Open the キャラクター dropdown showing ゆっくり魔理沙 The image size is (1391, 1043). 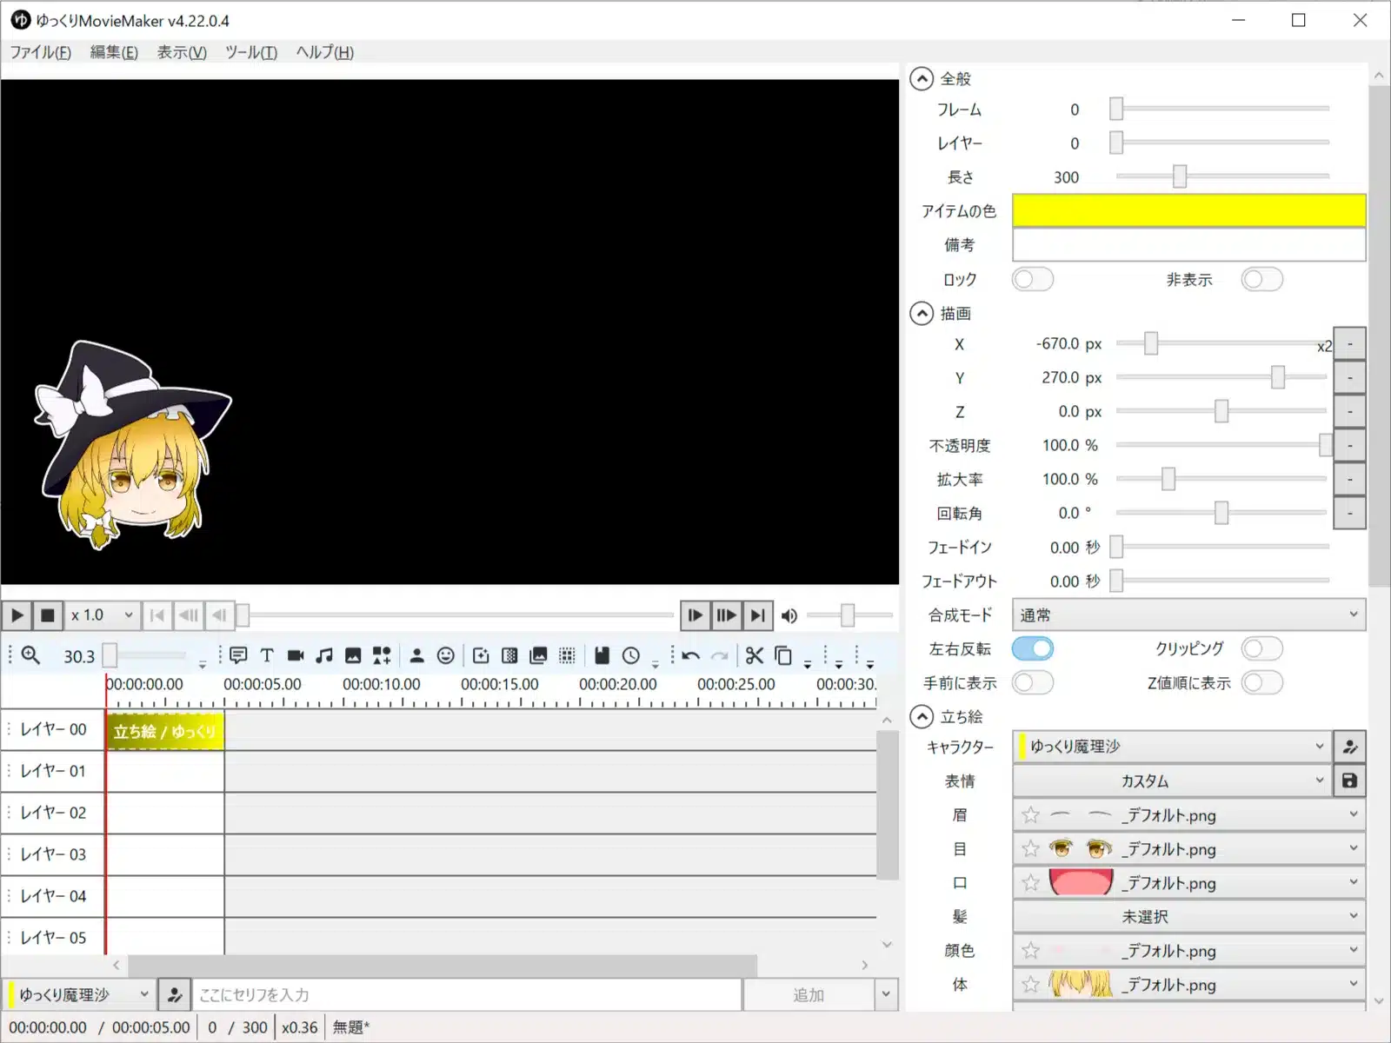(1173, 747)
